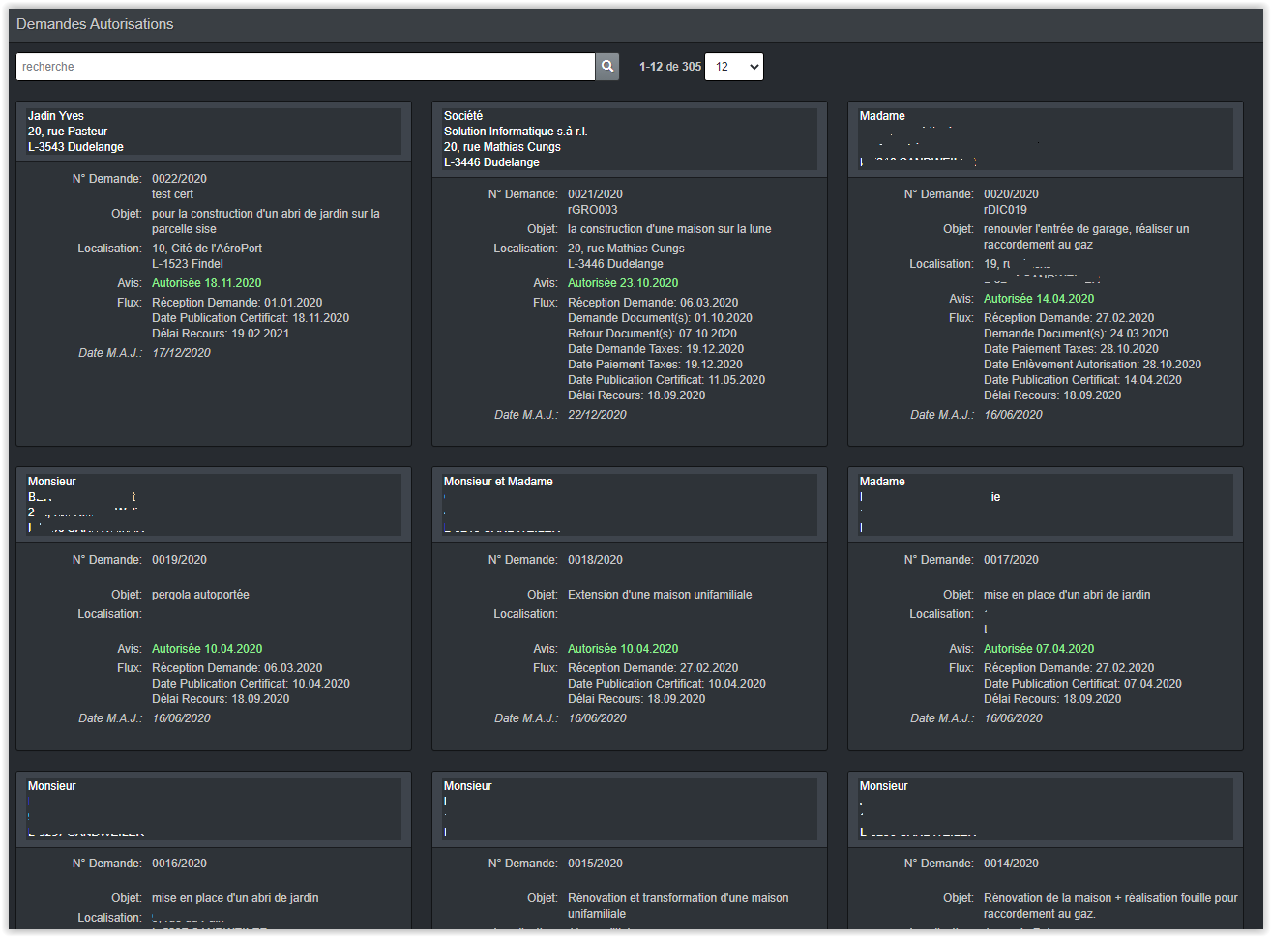Click the Demandes Autorisations title
Viewport: 1271px width, 937px height.
pos(95,24)
